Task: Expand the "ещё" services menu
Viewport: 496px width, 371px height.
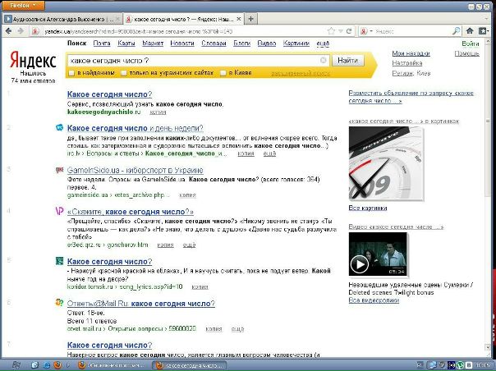Action: (x=324, y=44)
